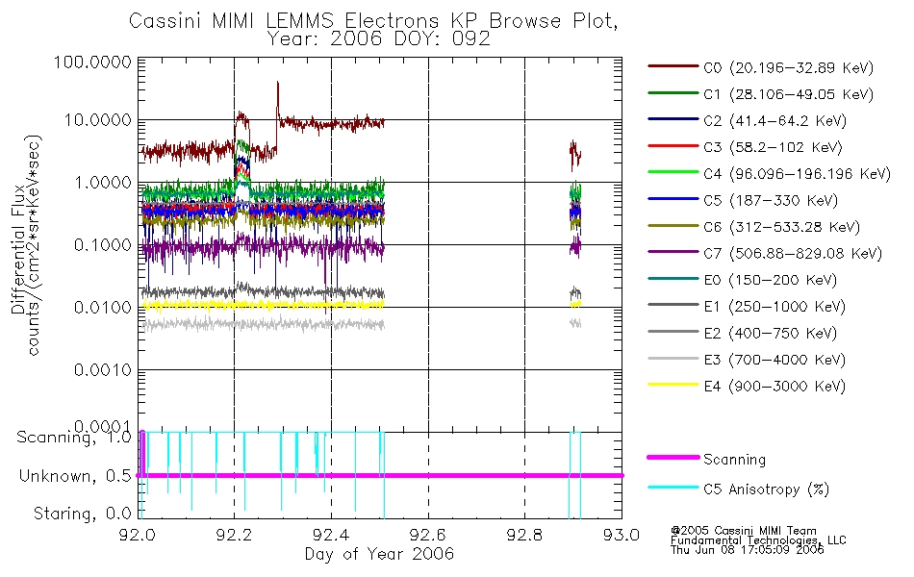Screen dimensions: 914x577
Task: Click the blue C5 legend line
Action: pos(673,199)
